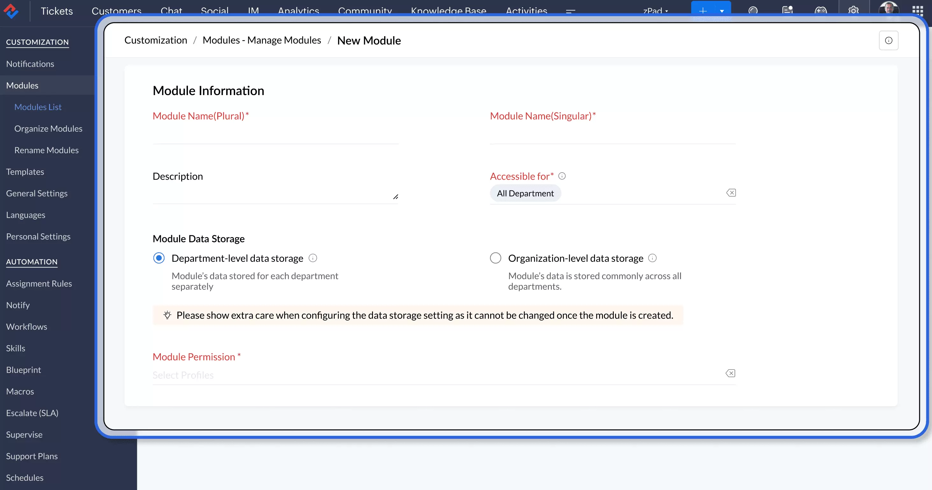932x490 pixels.
Task: Expand the arrow next to the plus button
Action: pyautogui.click(x=722, y=11)
